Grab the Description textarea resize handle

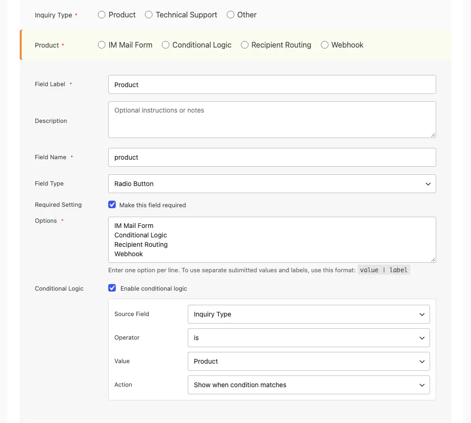tap(433, 135)
